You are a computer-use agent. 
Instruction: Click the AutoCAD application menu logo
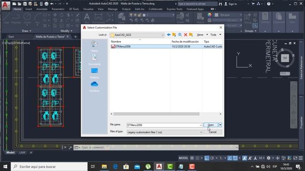pyautogui.click(x=5, y=5)
